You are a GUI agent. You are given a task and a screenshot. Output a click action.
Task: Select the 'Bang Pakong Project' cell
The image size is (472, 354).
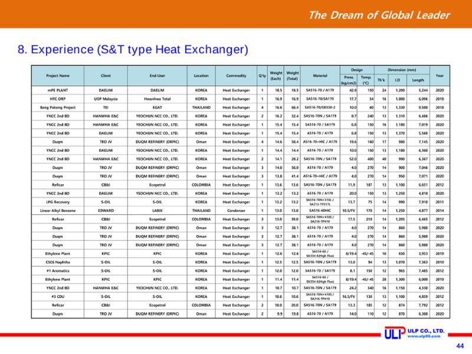tap(58, 107)
